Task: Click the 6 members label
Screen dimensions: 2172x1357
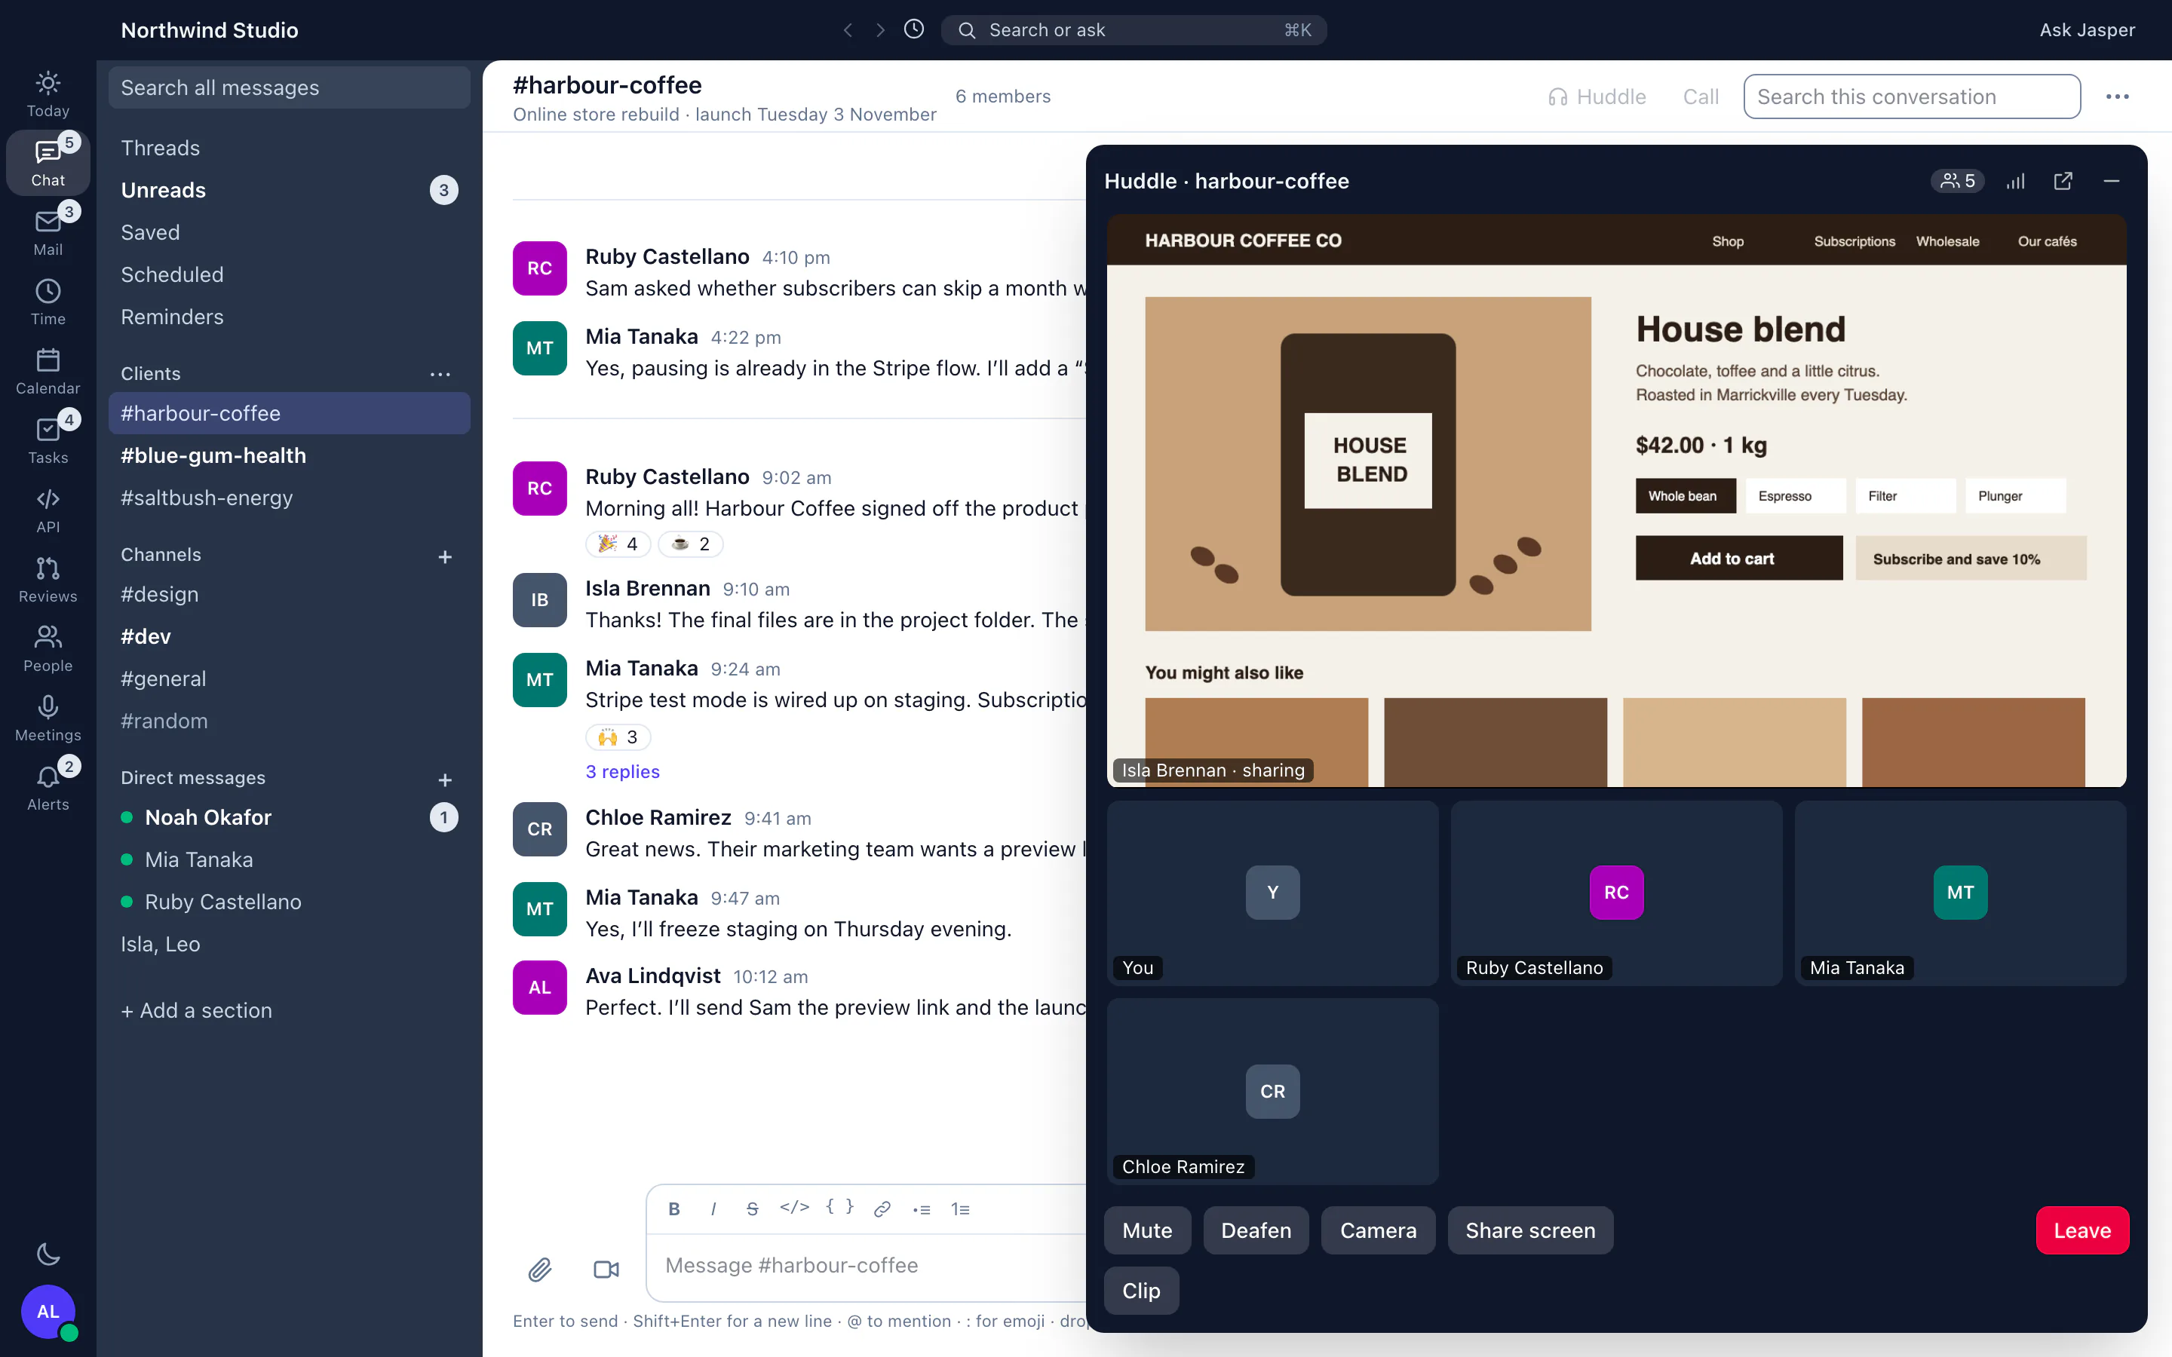Action: (x=1002, y=96)
